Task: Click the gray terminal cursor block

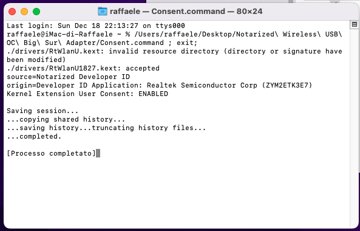Action: tap(98, 153)
